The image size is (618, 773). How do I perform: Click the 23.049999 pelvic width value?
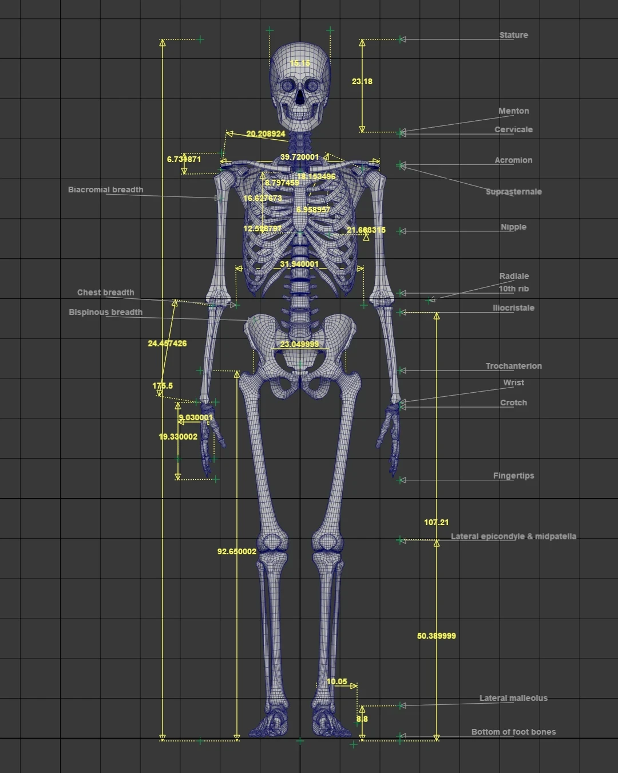pos(299,344)
